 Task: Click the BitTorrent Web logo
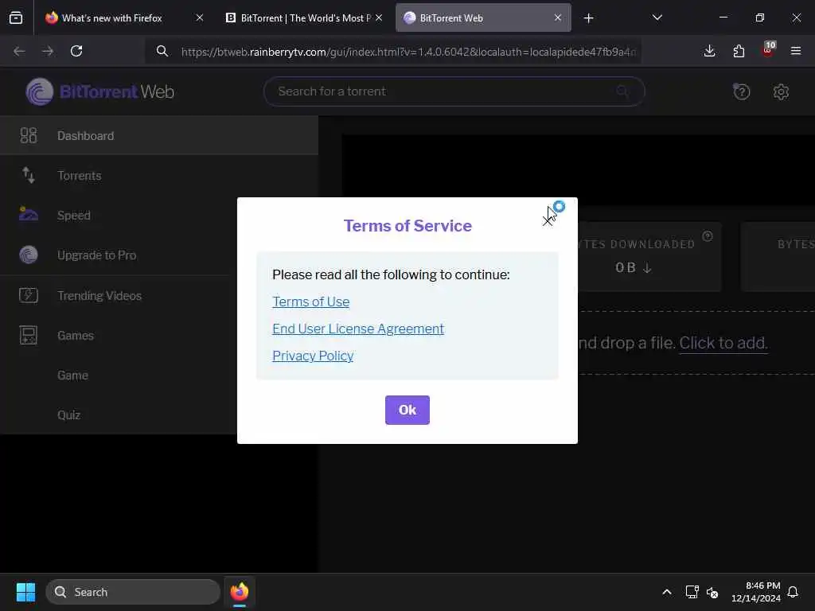point(99,91)
